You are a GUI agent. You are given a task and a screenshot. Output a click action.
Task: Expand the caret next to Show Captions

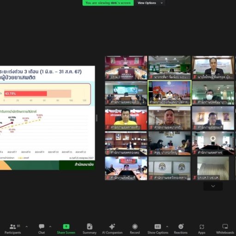(x=167, y=227)
